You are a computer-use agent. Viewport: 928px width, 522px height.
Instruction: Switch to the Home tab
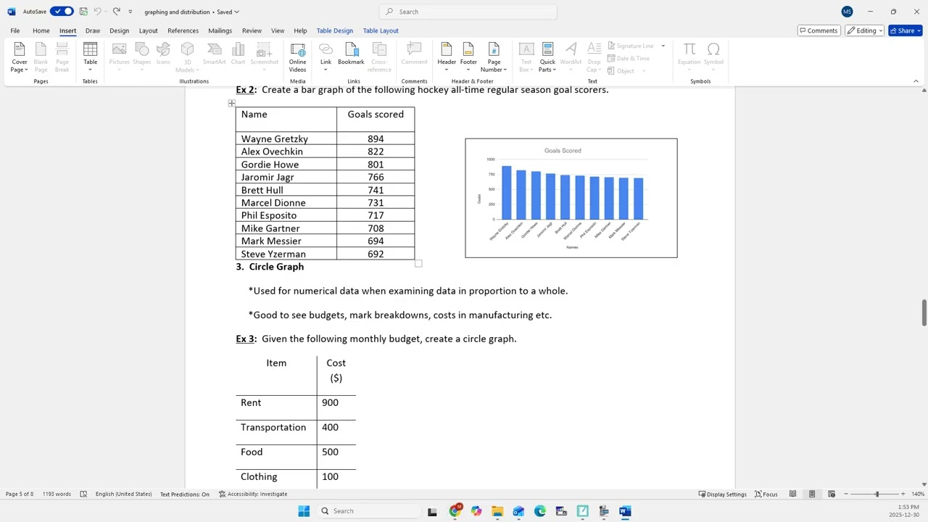(x=41, y=30)
